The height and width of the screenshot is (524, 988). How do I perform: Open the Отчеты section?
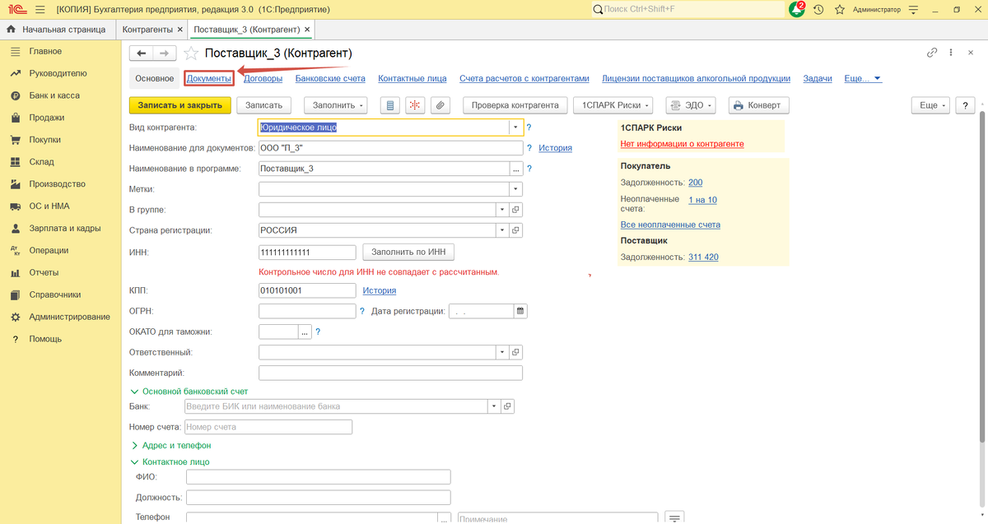[x=45, y=272]
